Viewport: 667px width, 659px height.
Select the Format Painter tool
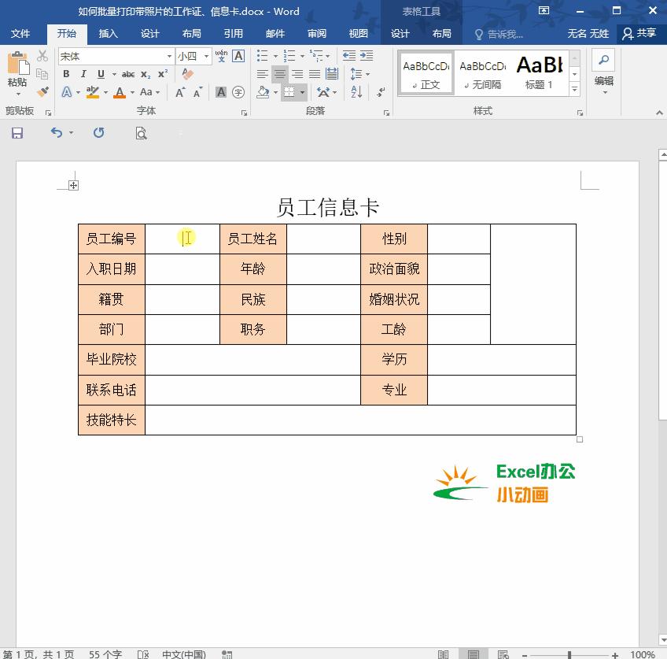[x=43, y=91]
